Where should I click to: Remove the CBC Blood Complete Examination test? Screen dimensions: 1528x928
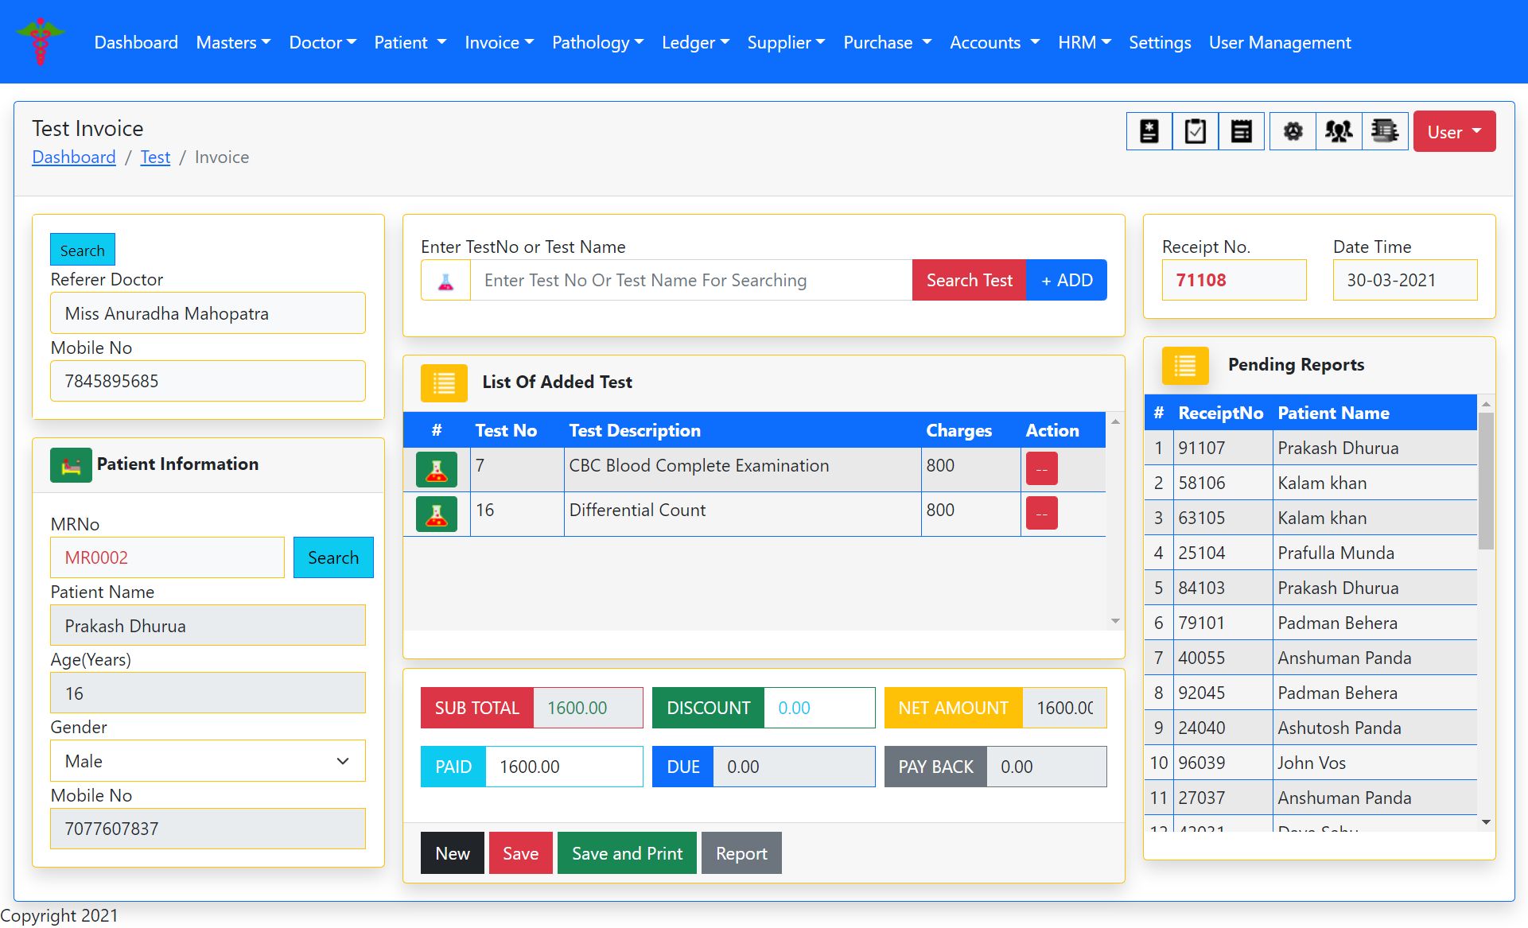click(x=1041, y=468)
